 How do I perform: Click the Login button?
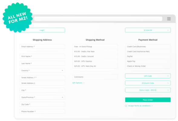click(x=42, y=30)
